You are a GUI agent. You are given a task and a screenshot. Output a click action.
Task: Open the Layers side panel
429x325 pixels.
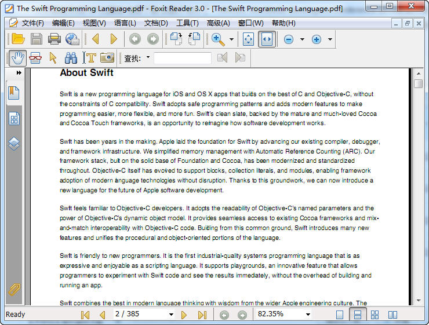[14, 144]
